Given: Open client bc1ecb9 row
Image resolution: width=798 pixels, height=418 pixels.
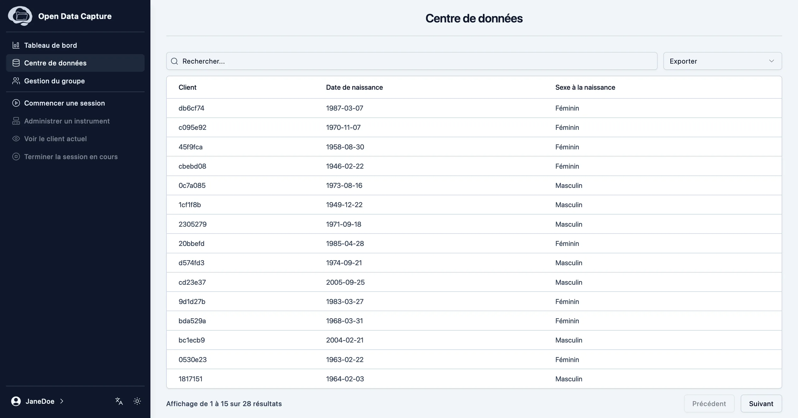Looking at the screenshot, I should pos(474,340).
